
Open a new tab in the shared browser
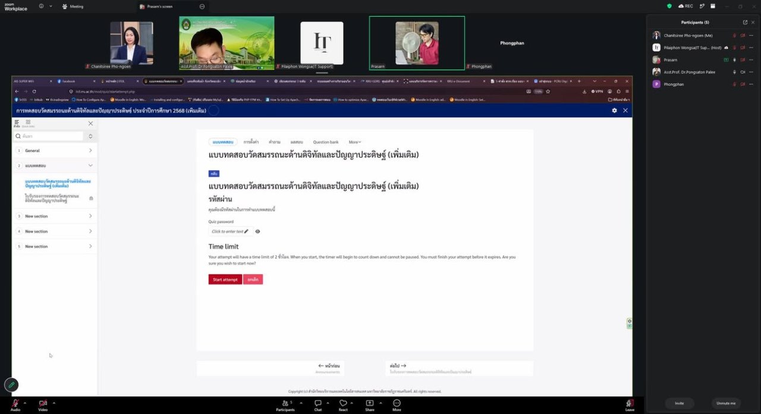pyautogui.click(x=579, y=81)
